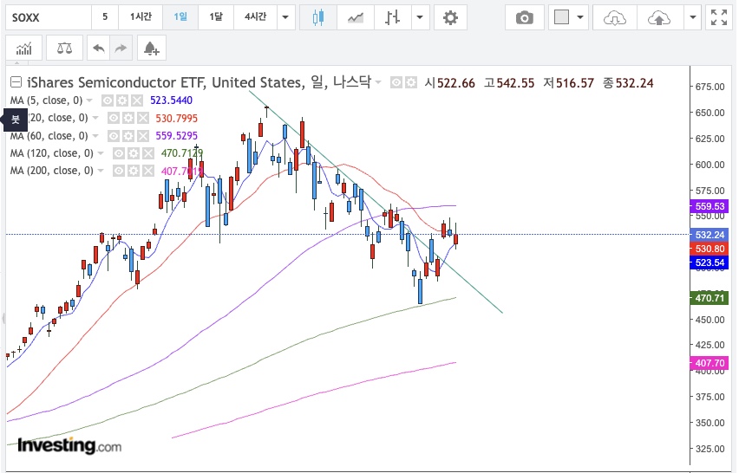Click the 559.53 purple price label
The image size is (739, 473).
(710, 206)
